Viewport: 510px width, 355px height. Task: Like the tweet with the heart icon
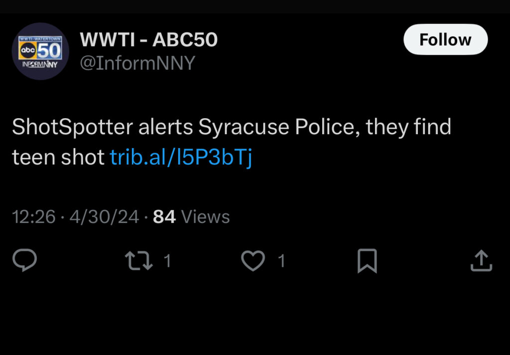click(x=253, y=261)
